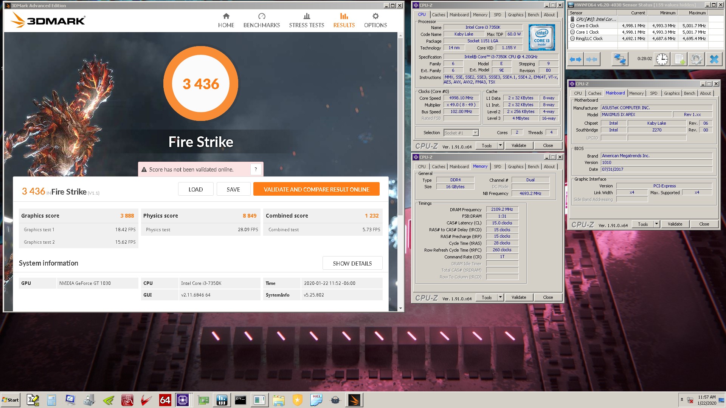The width and height of the screenshot is (726, 408).
Task: Click the SAVE result button
Action: click(233, 189)
